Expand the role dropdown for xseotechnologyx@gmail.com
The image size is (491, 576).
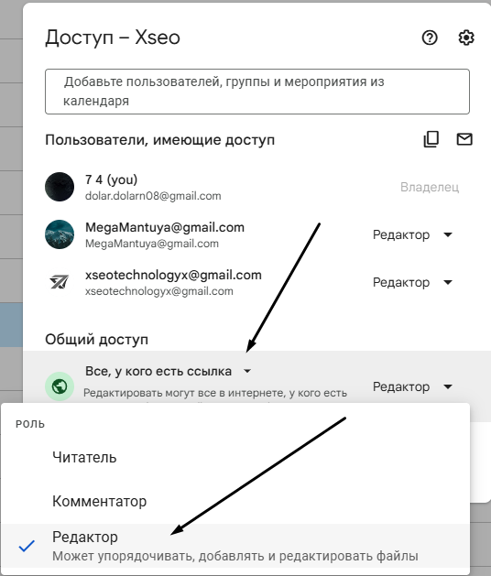412,282
